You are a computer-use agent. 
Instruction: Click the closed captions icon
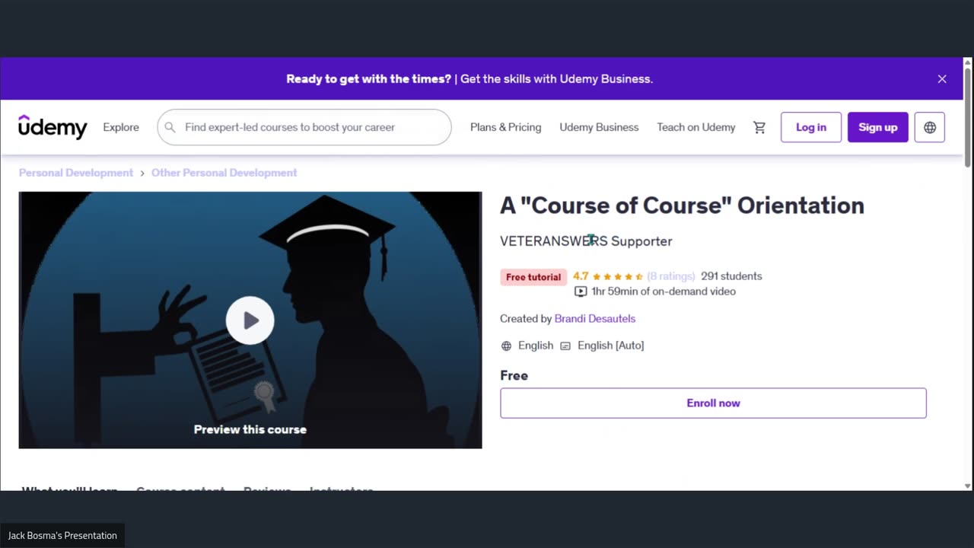[565, 346]
